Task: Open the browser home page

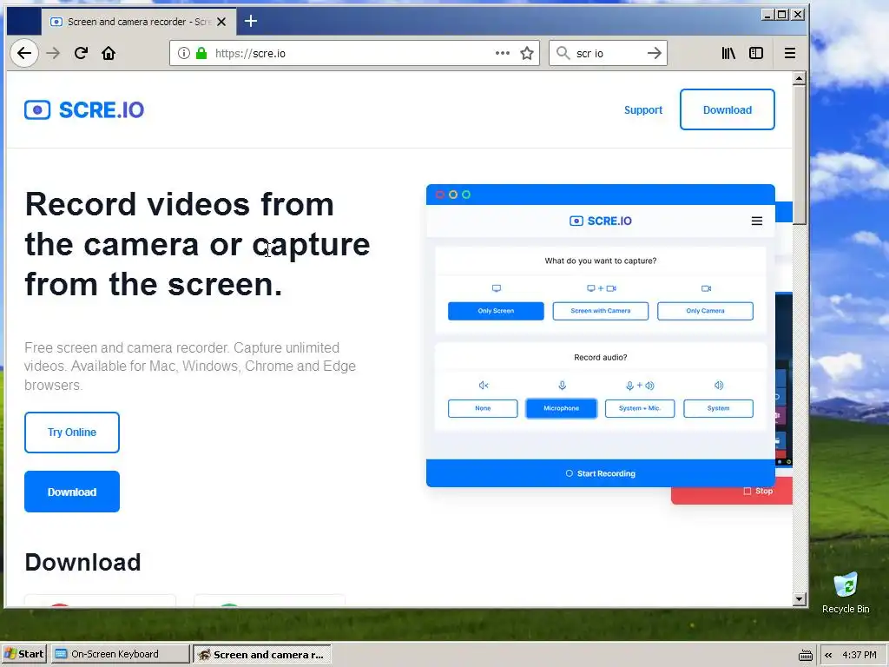Action: pyautogui.click(x=109, y=53)
